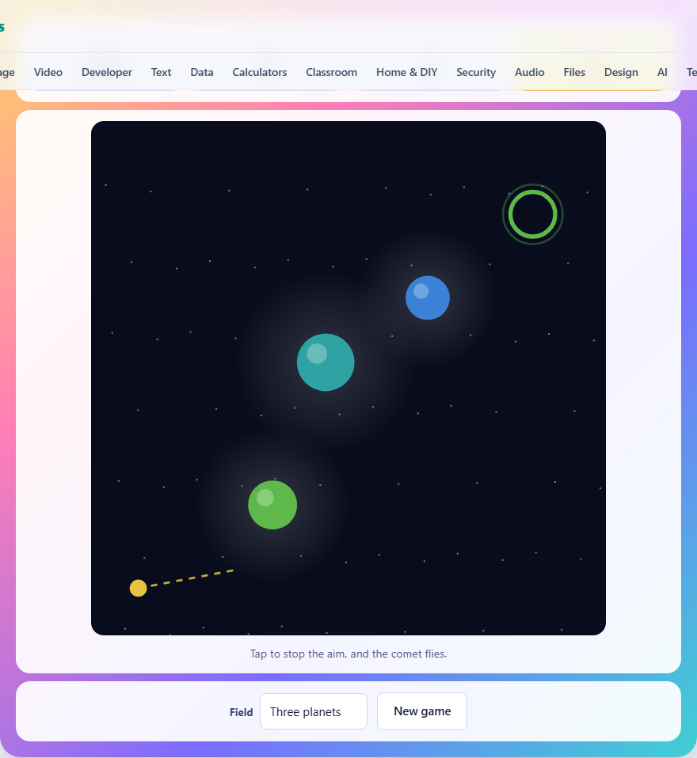
Task: Click the green planet
Action: click(x=272, y=505)
